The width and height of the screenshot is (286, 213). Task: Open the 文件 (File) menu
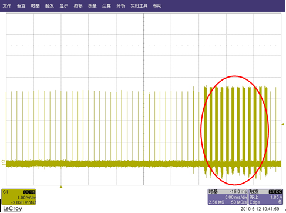(x=7, y=6)
